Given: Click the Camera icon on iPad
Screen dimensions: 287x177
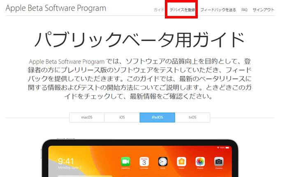Looking at the screenshot, I should [219, 162].
